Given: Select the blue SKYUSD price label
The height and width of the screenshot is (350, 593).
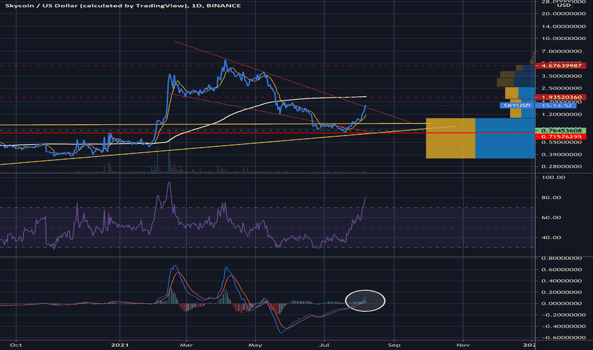Looking at the screenshot, I should (515, 105).
